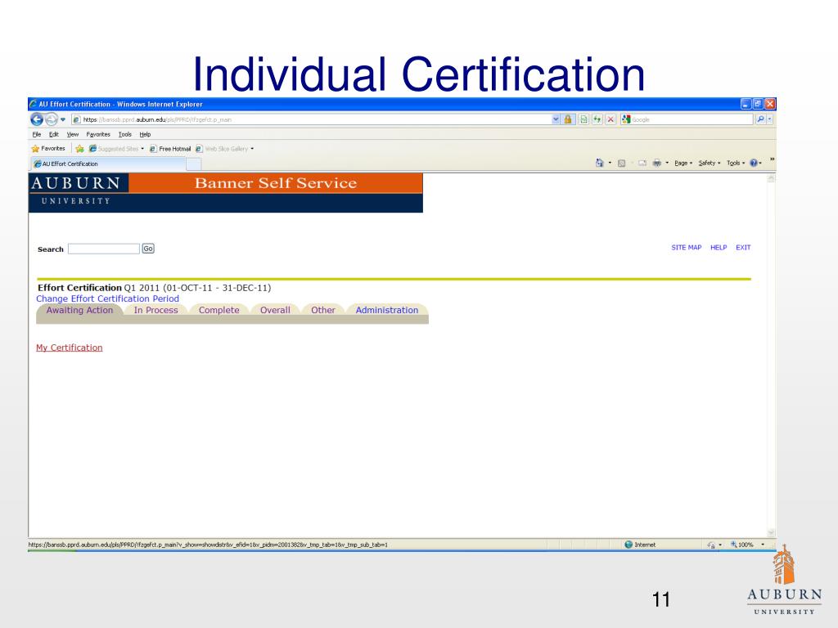This screenshot has width=838, height=628.
Task: Click the Refresh page icon
Action: (597, 119)
